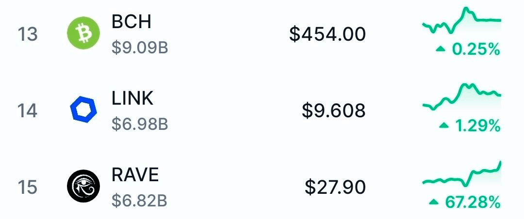Viewport: 524px width, 219px height.
Task: Click the green up arrow beside 1.29%
Action: 443,125
